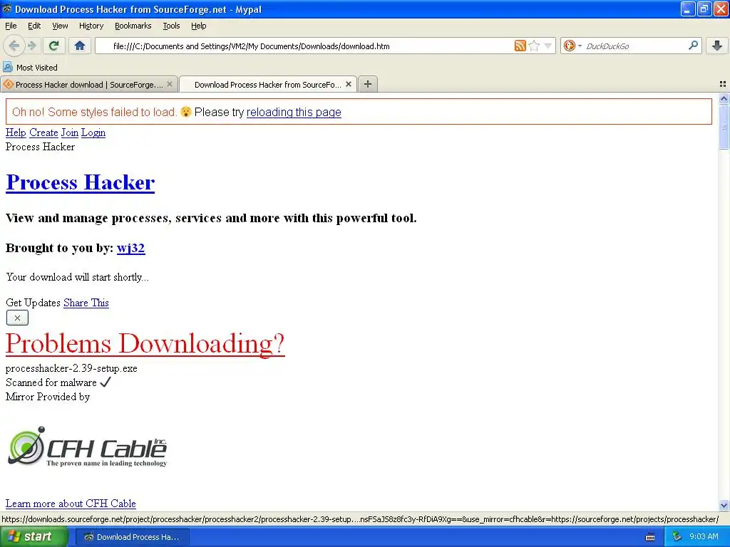This screenshot has width=730, height=547.
Task: Close the Download Process Hacker tab
Action: coord(348,84)
